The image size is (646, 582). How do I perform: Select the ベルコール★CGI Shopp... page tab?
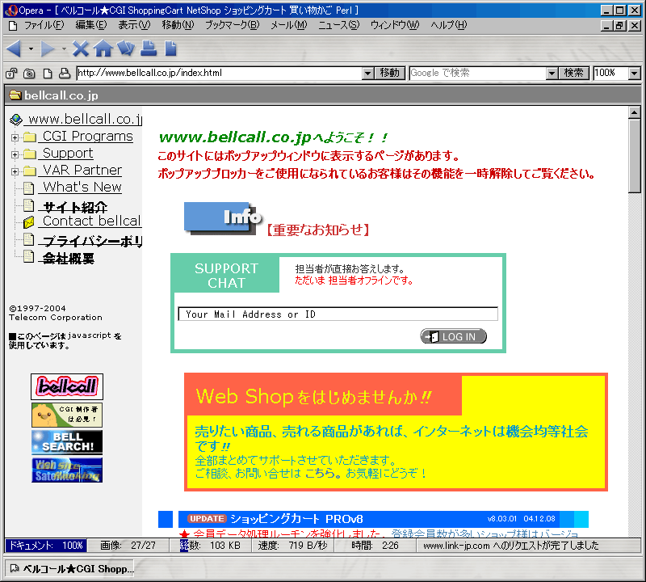[69, 569]
